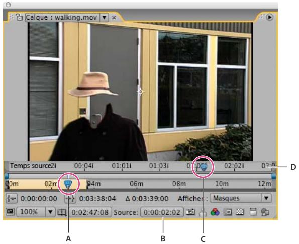Click the last icon in the bottom bar
This screenshot has height=244, width=299.
pos(265,212)
